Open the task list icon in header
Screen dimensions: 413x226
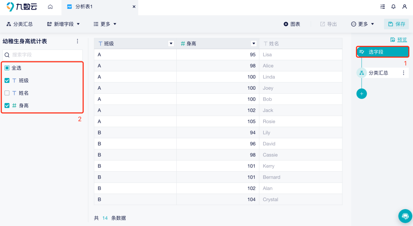pyautogui.click(x=382, y=7)
